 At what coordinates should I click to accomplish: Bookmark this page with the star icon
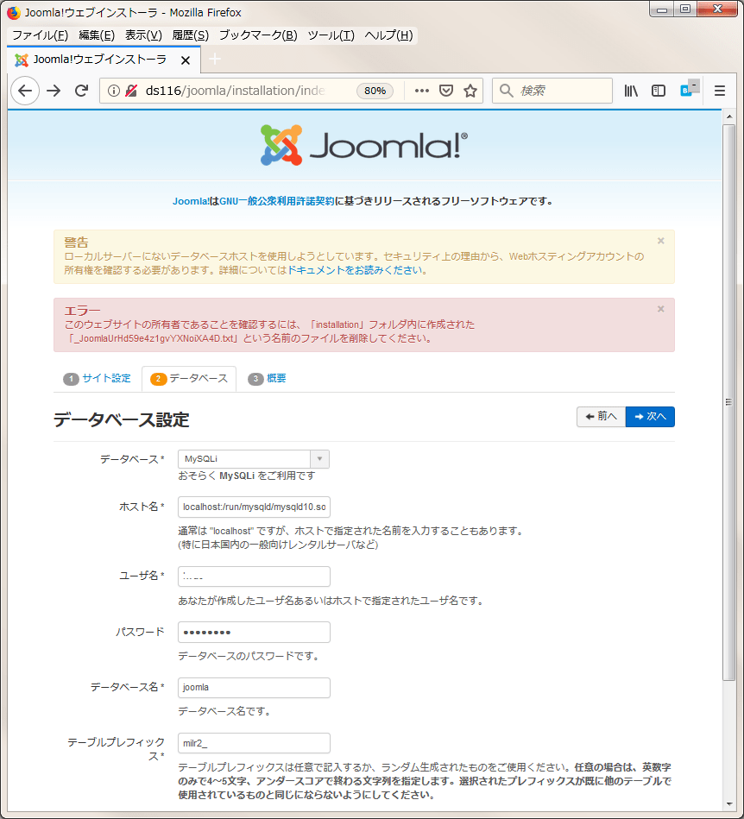click(x=470, y=91)
